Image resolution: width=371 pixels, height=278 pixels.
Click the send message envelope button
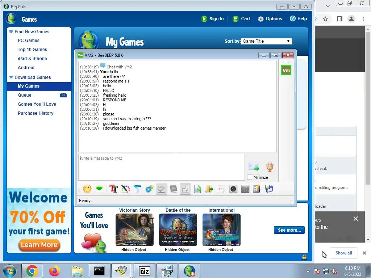click(x=254, y=167)
